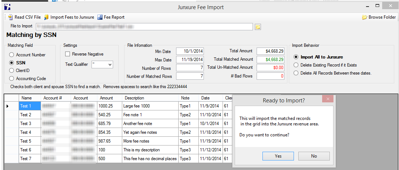Image resolution: width=399 pixels, height=170 pixels.
Task: Click 'This is my description' cell
Action: [x=150, y=150]
